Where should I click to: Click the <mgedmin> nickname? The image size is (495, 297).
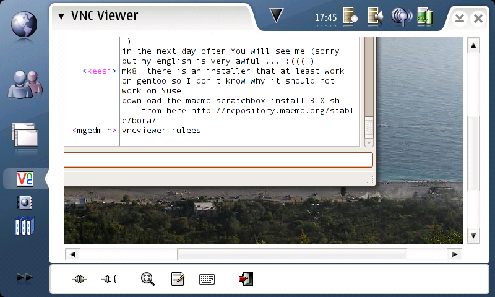point(95,131)
